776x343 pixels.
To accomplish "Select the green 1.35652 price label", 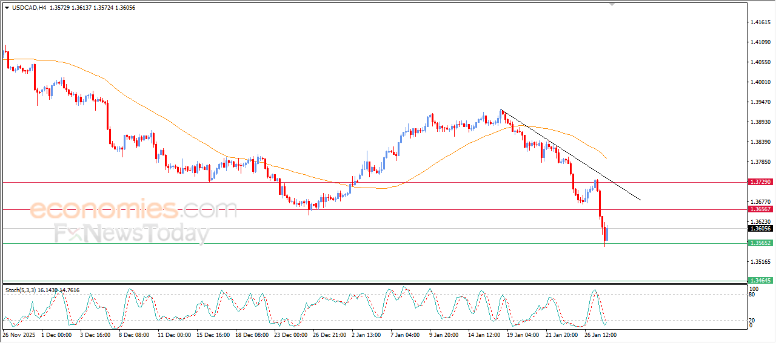I will 760,243.
